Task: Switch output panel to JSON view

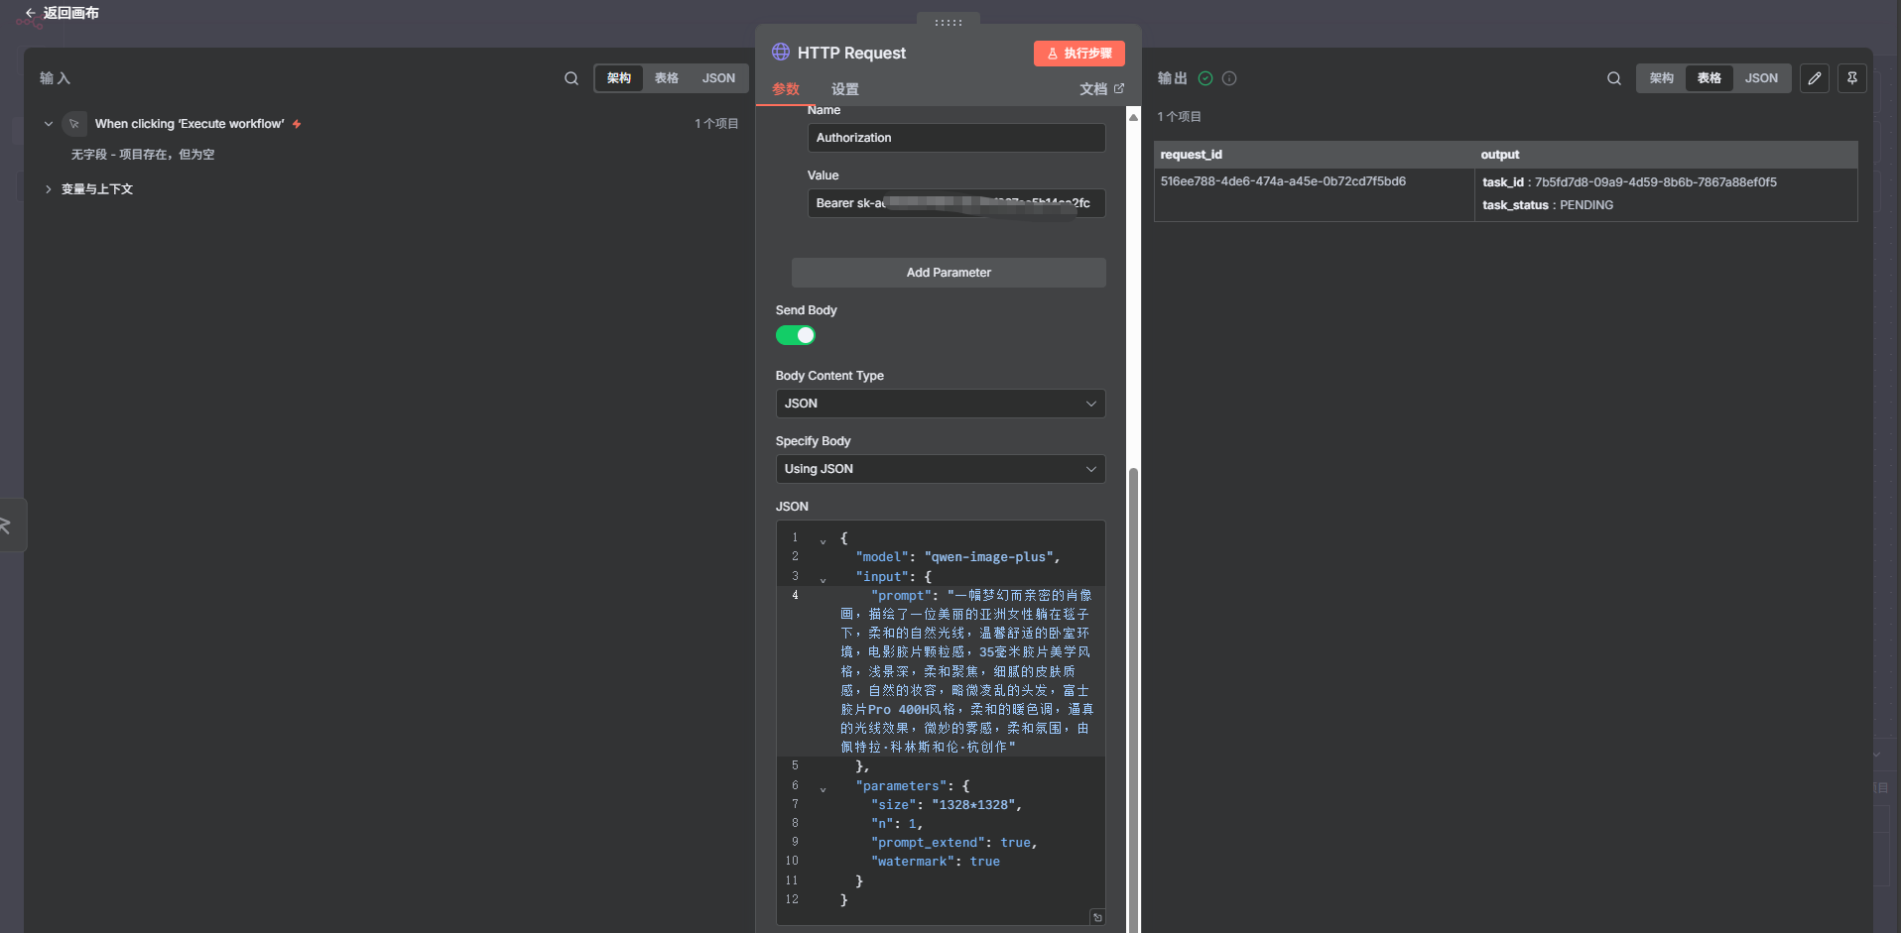Action: 1762,78
